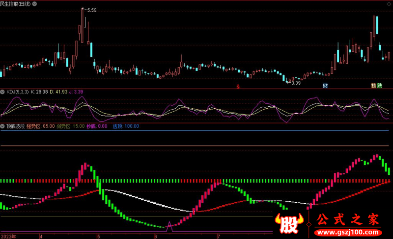Click the month 7 axis marker

(218, 236)
